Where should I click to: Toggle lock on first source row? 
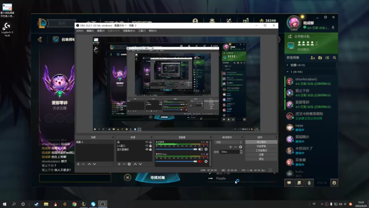[x=150, y=142]
